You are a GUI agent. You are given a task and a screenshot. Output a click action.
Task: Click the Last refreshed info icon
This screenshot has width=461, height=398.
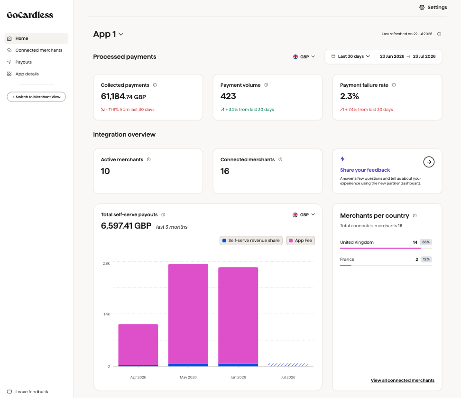click(439, 34)
